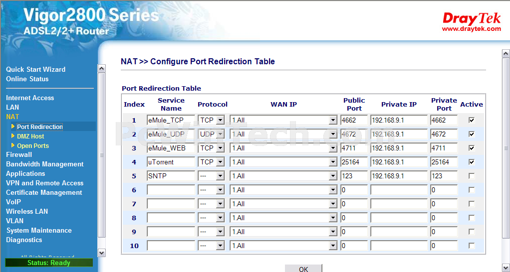
Task: Open Online Status page
Action: 27,79
